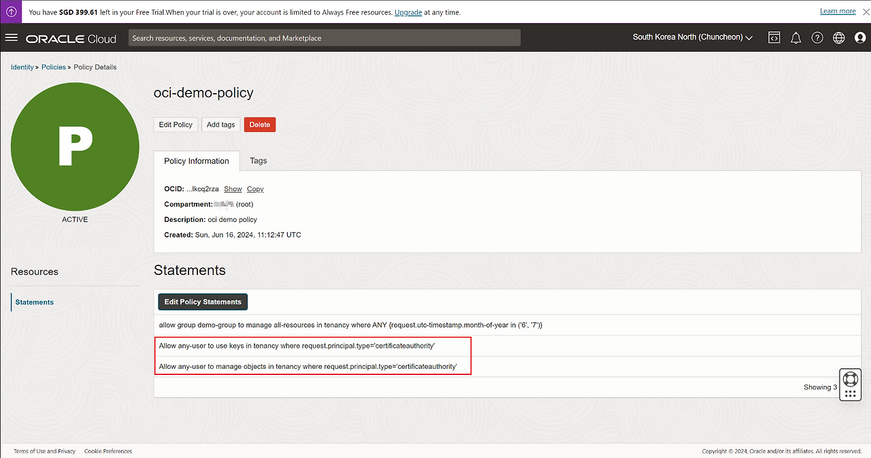Viewport: 871px width, 458px height.
Task: Open the Cloud Shell developer tools icon
Action: [774, 38]
